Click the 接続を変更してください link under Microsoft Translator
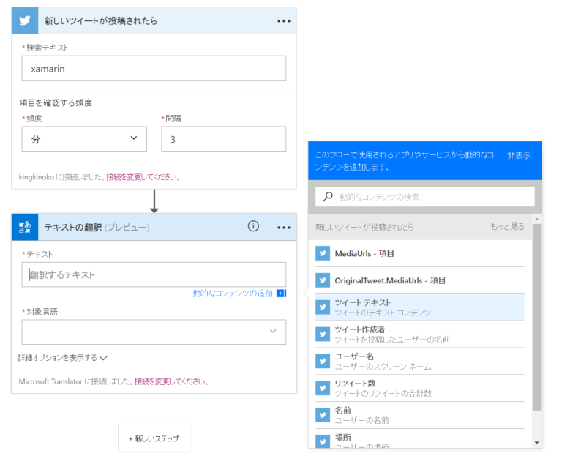Screen dimensions: 562x475 [x=171, y=381]
